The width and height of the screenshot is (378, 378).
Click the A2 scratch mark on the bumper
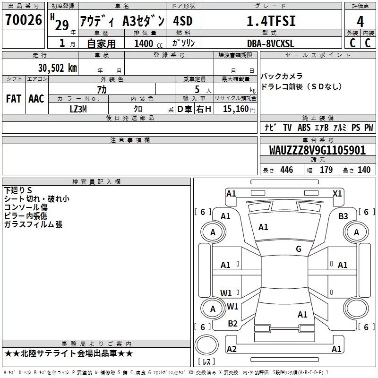232,349
